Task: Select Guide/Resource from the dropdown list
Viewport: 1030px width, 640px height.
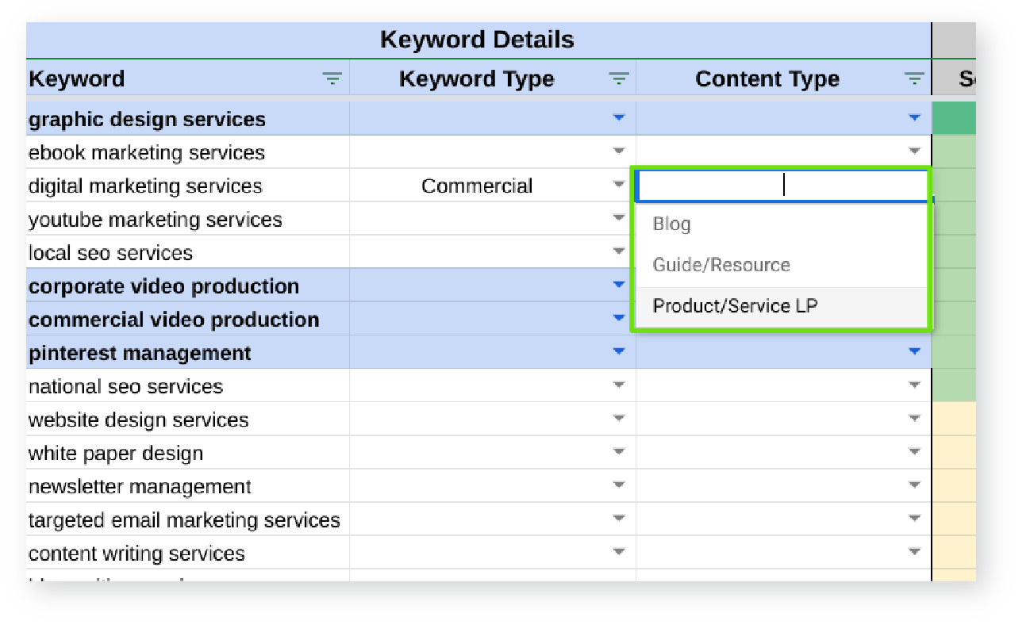Action: pyautogui.click(x=721, y=265)
